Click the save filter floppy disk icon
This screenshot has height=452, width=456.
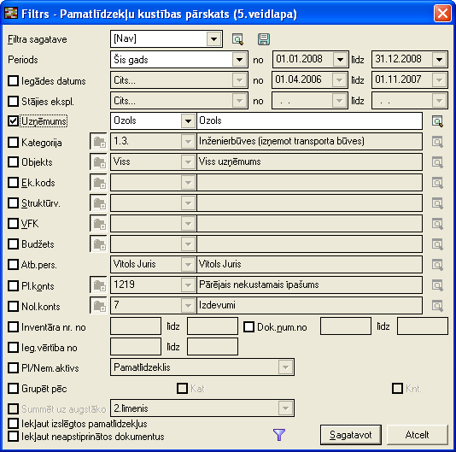[264, 39]
